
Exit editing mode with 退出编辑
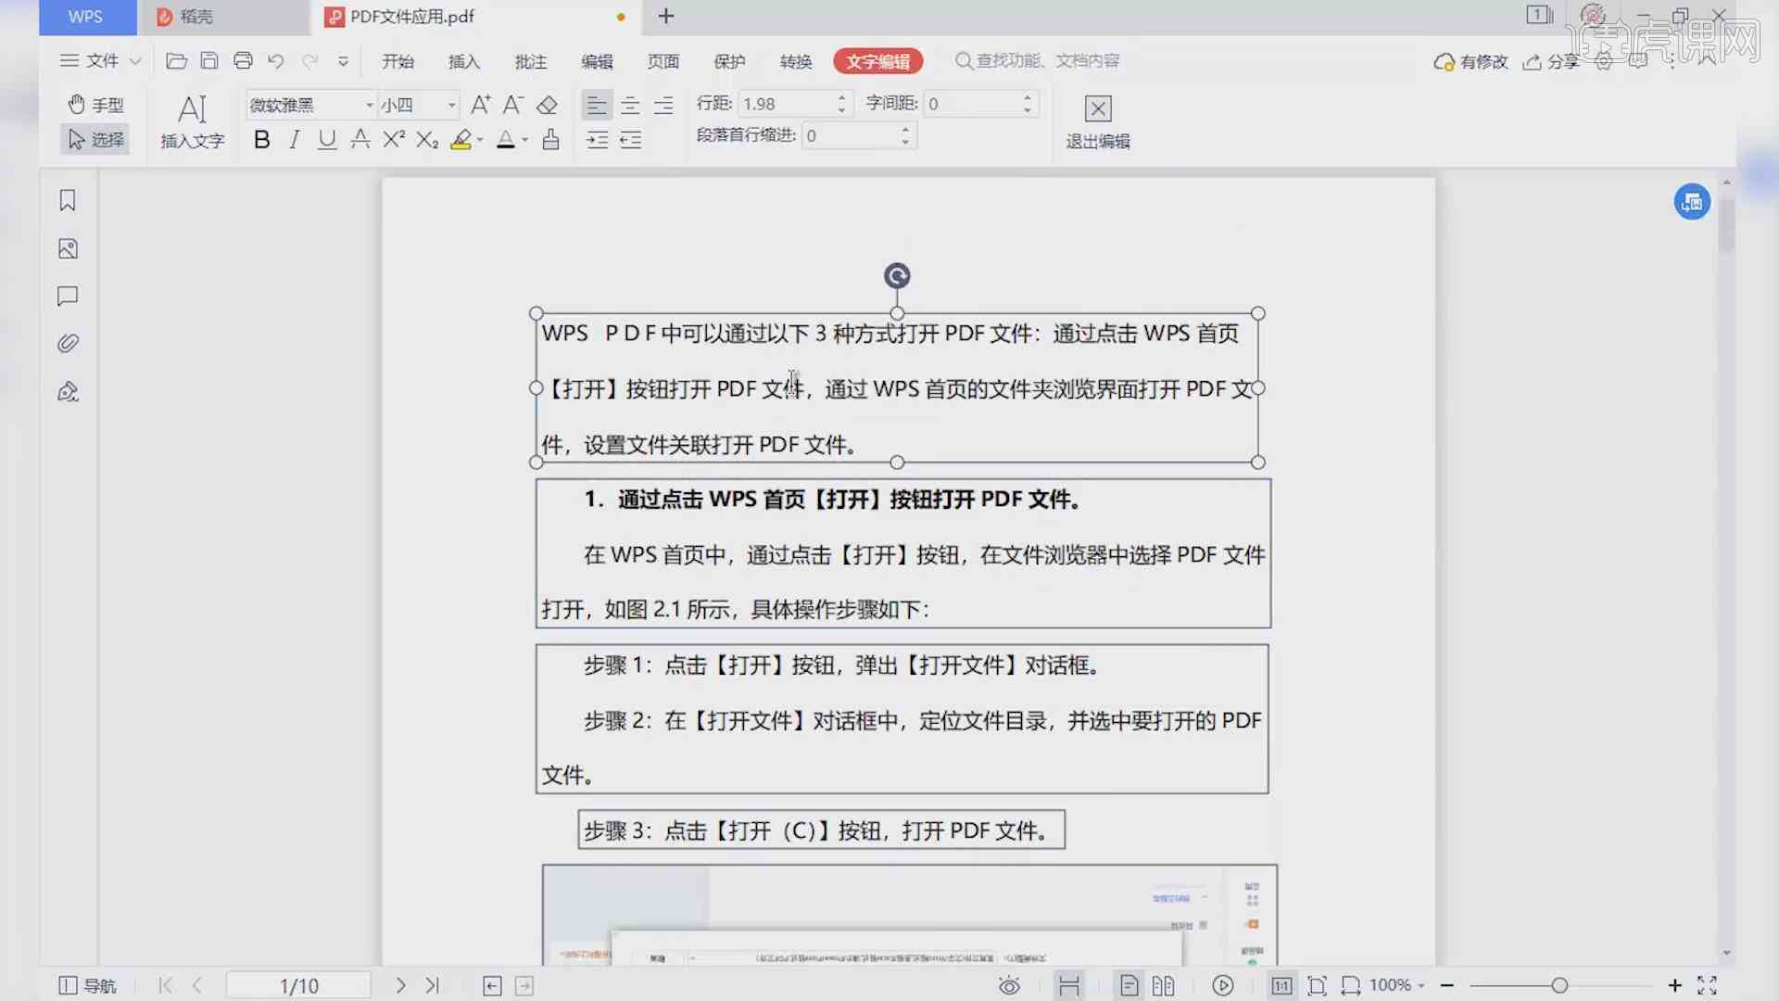[1098, 121]
